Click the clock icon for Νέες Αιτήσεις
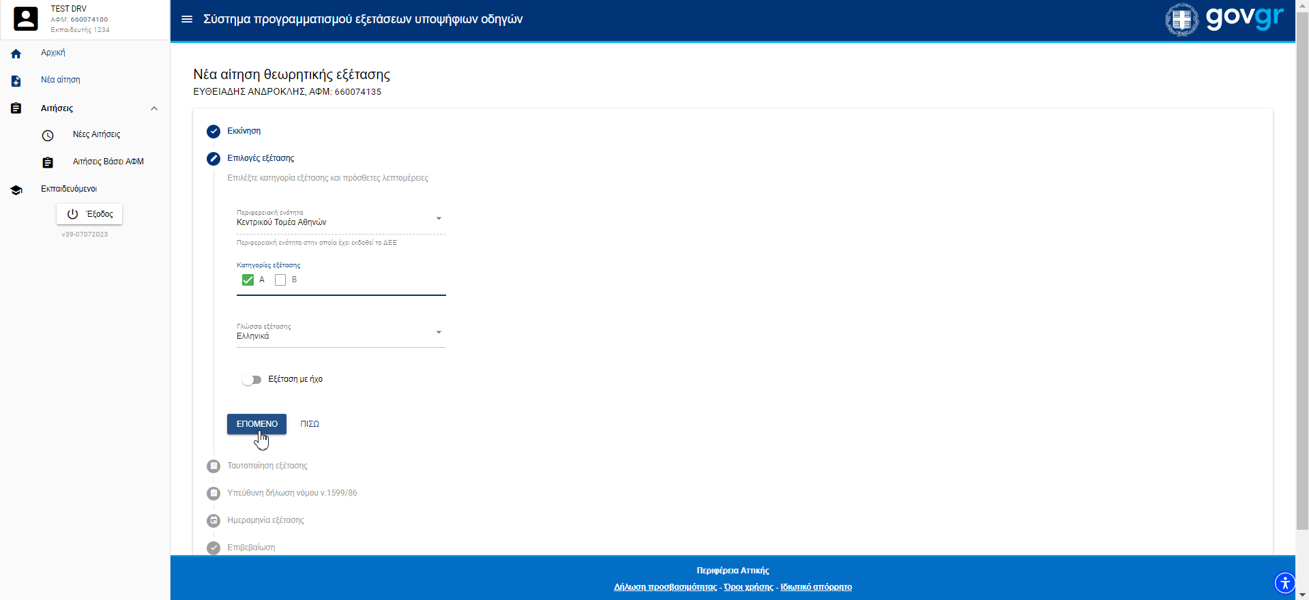1309x600 pixels. point(48,136)
